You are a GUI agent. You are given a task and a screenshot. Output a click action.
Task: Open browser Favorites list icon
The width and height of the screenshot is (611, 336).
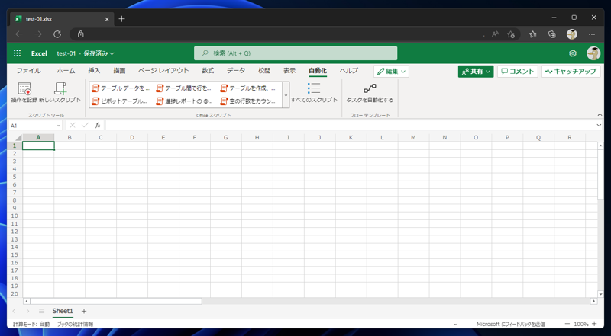coord(532,34)
